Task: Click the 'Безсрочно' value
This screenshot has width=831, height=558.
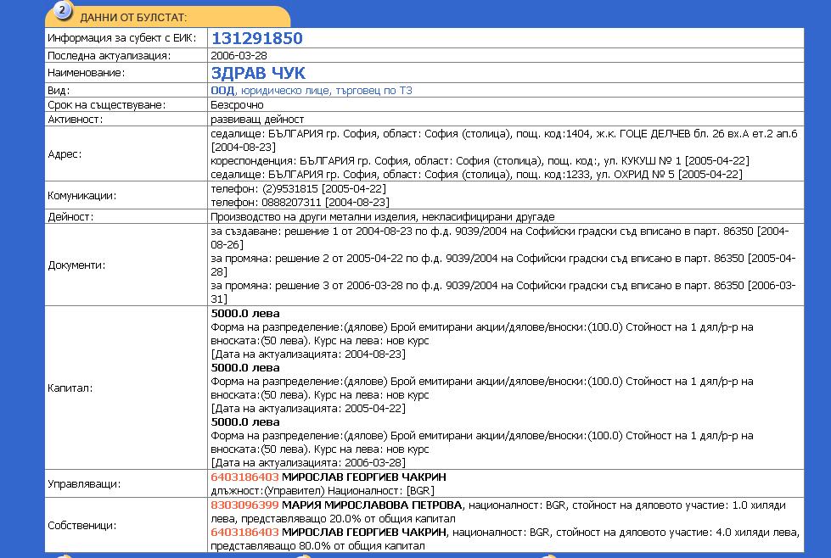Action: pyautogui.click(x=237, y=105)
